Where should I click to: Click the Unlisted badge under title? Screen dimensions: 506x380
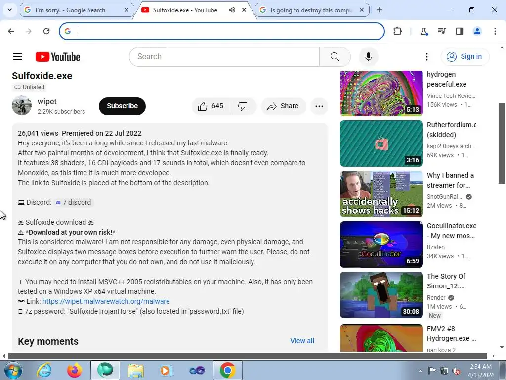coord(29,87)
